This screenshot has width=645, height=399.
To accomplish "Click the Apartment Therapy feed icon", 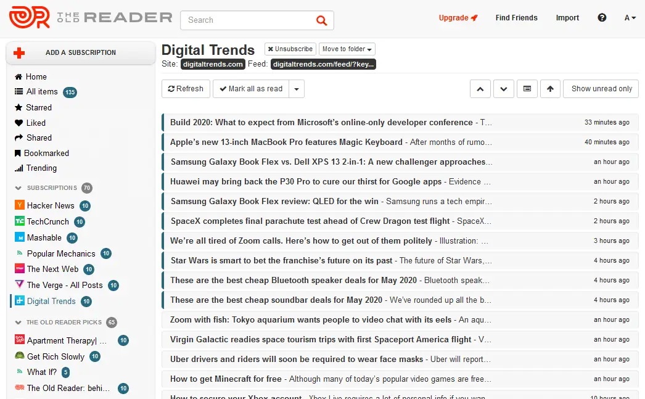I will point(19,340).
